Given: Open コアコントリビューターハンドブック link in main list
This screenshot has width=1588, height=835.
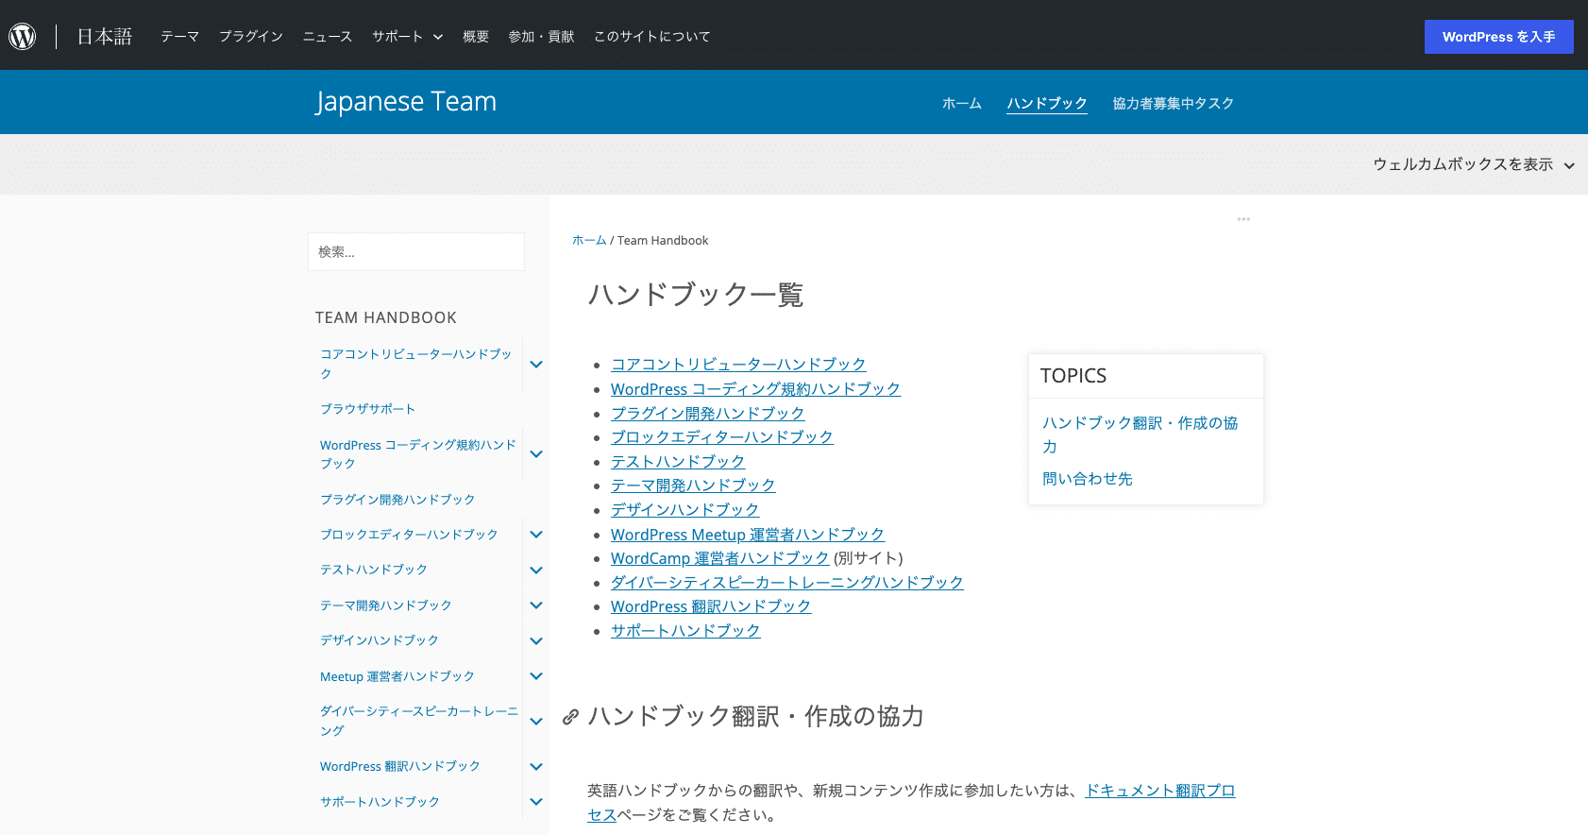Looking at the screenshot, I should [738, 365].
